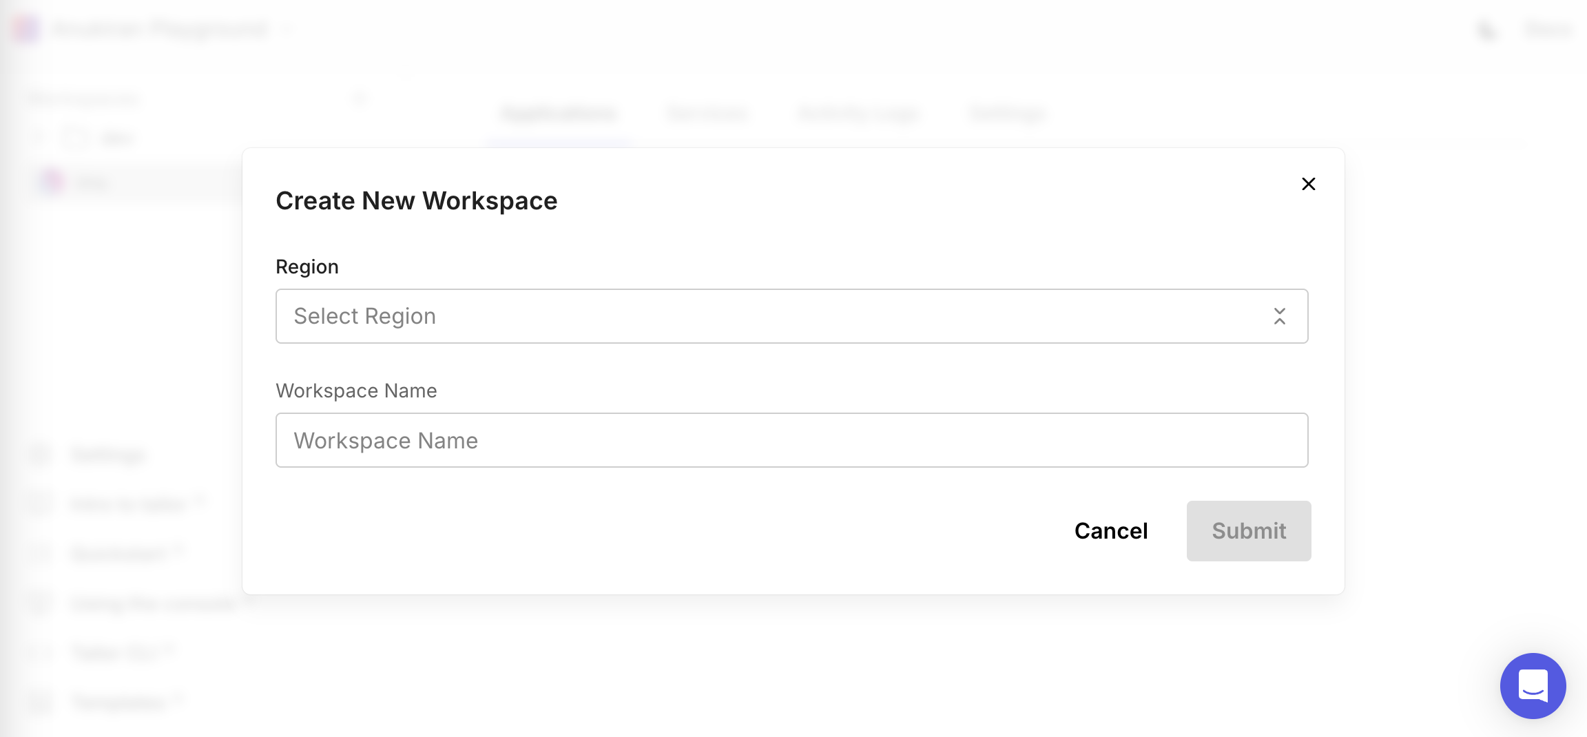This screenshot has height=737, width=1587.
Task: Click the Submit button
Action: (x=1248, y=530)
